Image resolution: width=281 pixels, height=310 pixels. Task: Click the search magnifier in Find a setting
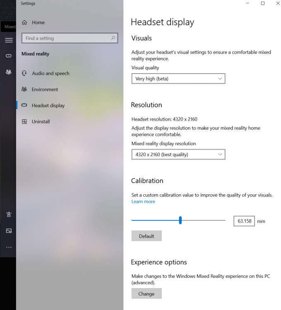[113, 38]
